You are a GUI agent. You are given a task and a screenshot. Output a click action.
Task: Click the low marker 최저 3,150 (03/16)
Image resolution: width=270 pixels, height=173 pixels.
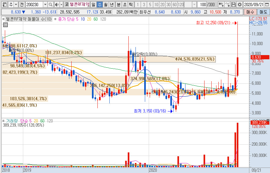150,111
